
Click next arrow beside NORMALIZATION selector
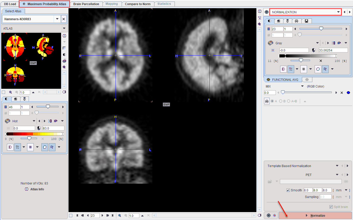(350, 12)
